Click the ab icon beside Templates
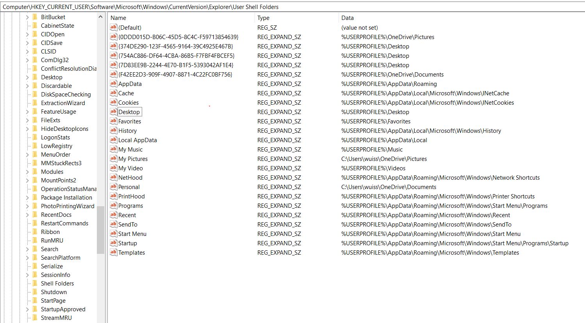This screenshot has width=585, height=323. pos(113,252)
